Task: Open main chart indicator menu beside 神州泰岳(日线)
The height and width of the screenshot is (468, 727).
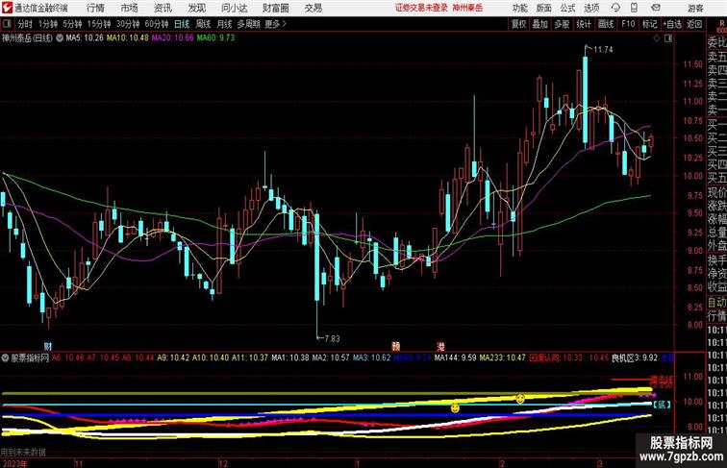Action: pos(60,38)
